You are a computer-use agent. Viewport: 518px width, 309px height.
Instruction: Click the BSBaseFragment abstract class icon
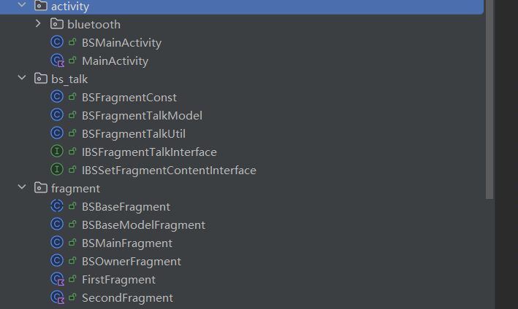(x=57, y=207)
